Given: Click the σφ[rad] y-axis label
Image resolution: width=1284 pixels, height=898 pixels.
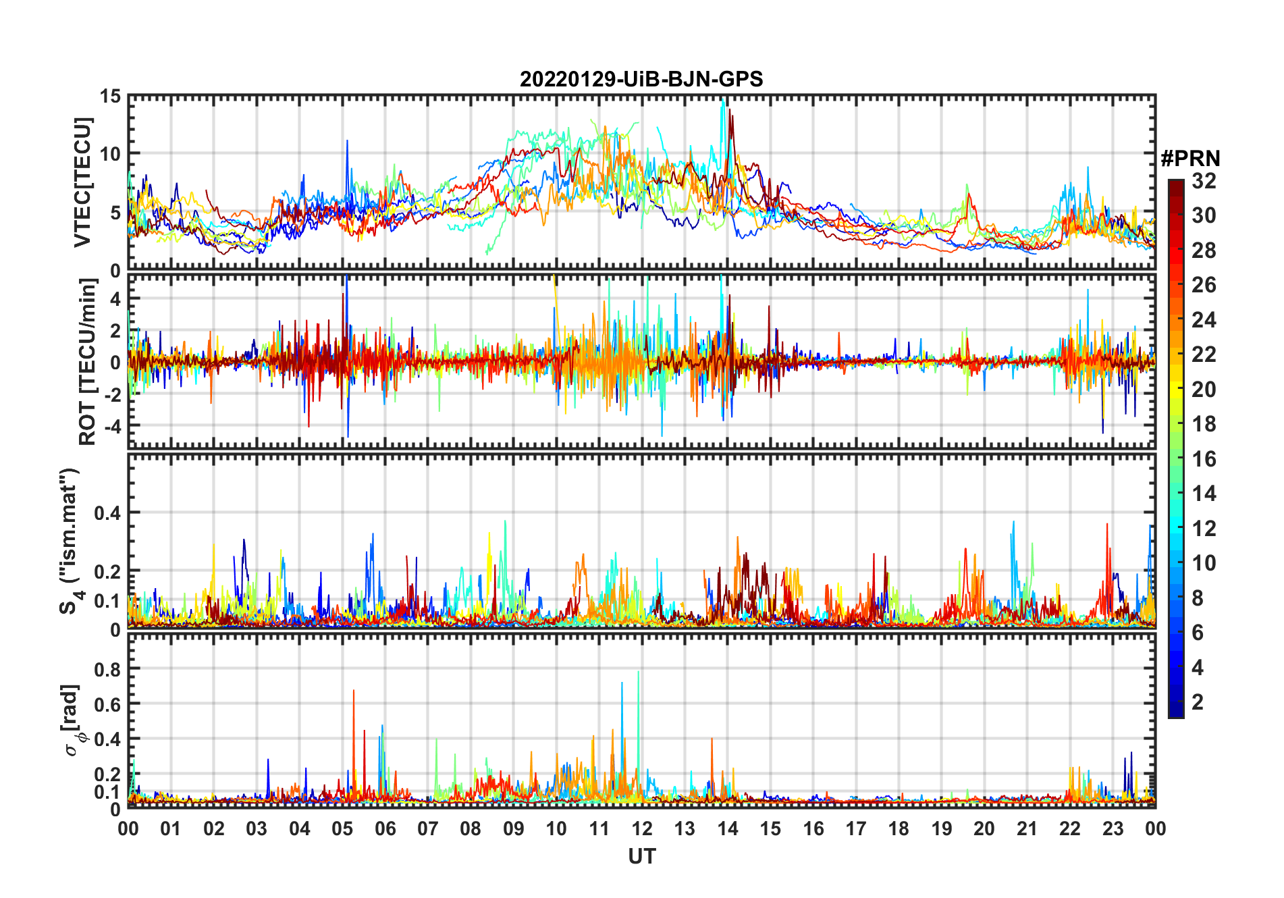Looking at the screenshot, I should tap(73, 720).
